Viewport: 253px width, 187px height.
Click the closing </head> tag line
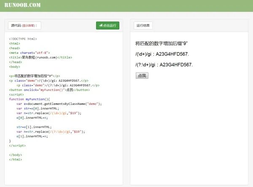16,62
